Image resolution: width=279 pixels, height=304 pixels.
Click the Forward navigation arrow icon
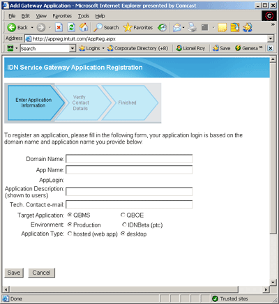point(41,28)
